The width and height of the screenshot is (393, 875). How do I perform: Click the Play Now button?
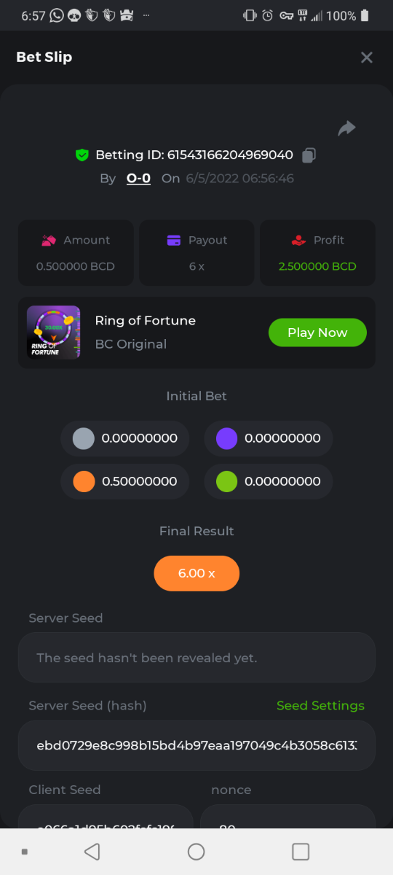[317, 332]
